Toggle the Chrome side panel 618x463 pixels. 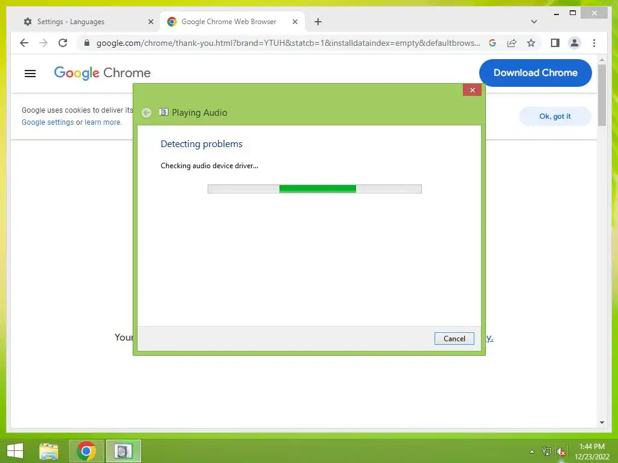point(555,43)
